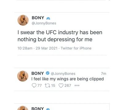Click verified badge on bottom partial tweet
The image size is (118, 110).
pyautogui.click(x=48, y=109)
